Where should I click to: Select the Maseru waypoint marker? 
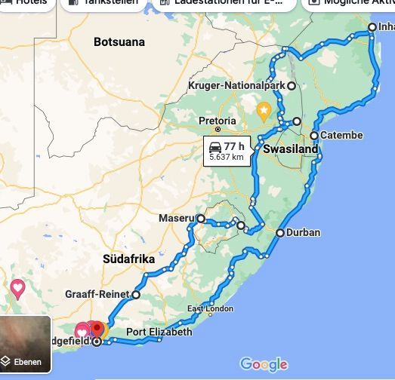(201, 219)
